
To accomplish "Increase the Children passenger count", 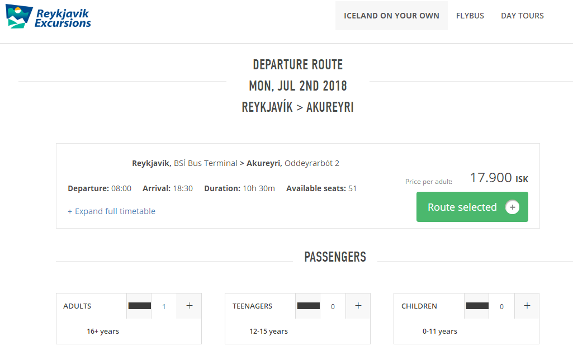I will point(527,306).
